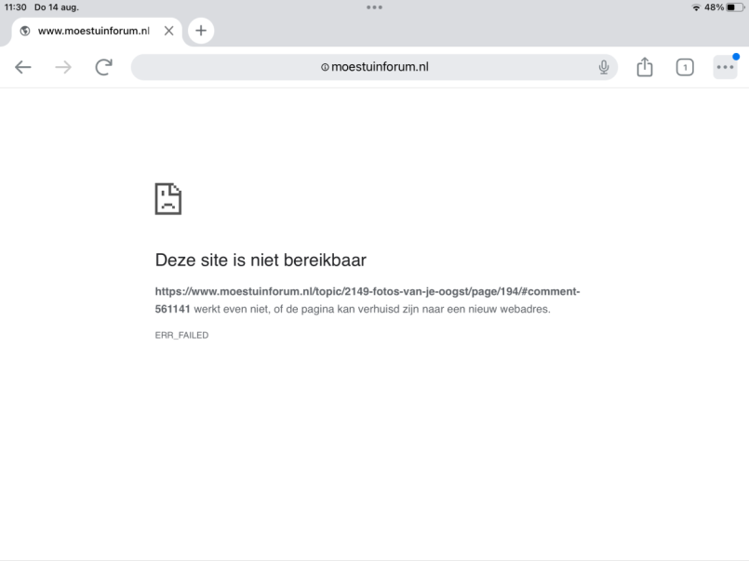Open the share sheet icon
Image resolution: width=749 pixels, height=561 pixels.
point(644,67)
